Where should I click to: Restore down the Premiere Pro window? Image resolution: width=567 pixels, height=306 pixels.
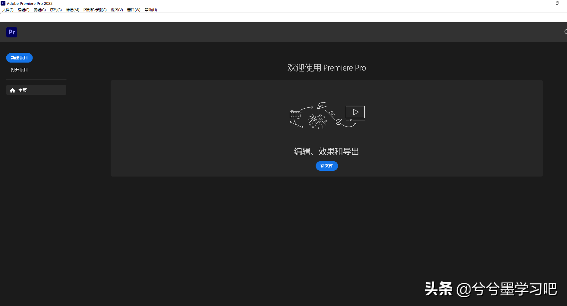coord(557,3)
